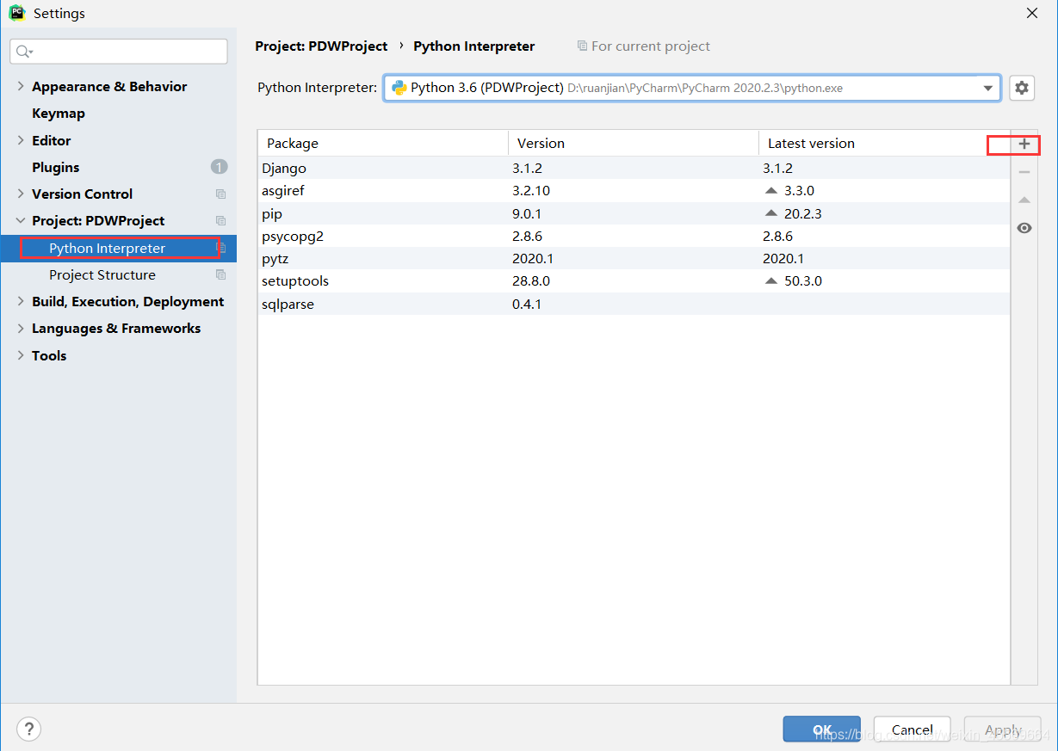This screenshot has width=1058, height=751.
Task: Click the Help question mark icon
Action: point(28,729)
